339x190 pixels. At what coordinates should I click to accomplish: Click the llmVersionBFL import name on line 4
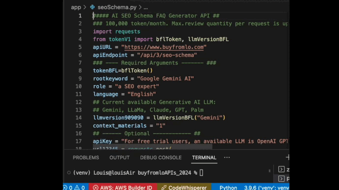click(x=208, y=39)
